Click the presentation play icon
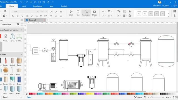 (145, 97)
